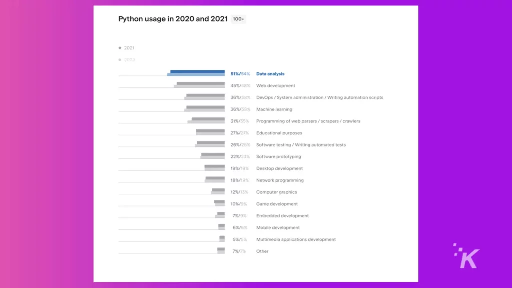This screenshot has height=288, width=512.
Task: Click the Python usage in 2020 and 2021 title
Action: 173,19
